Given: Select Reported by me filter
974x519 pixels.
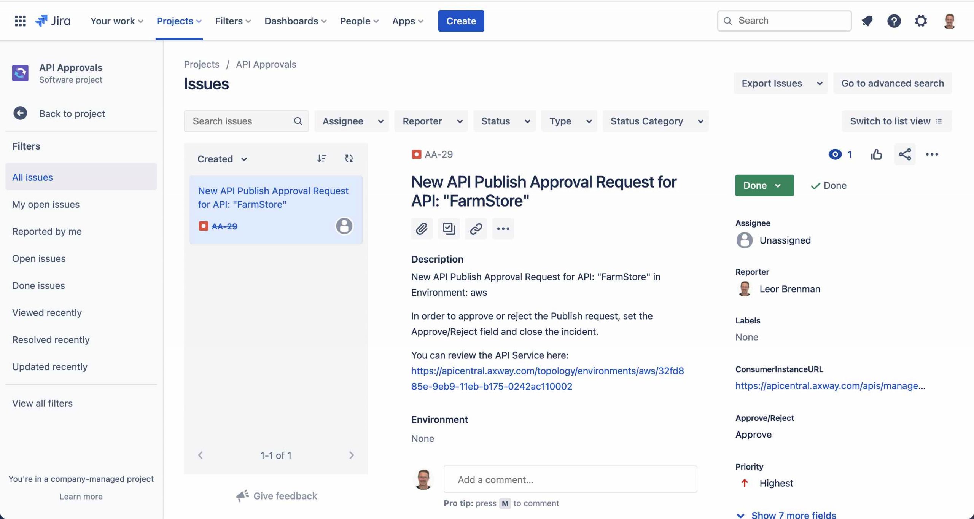Looking at the screenshot, I should (x=81, y=231).
